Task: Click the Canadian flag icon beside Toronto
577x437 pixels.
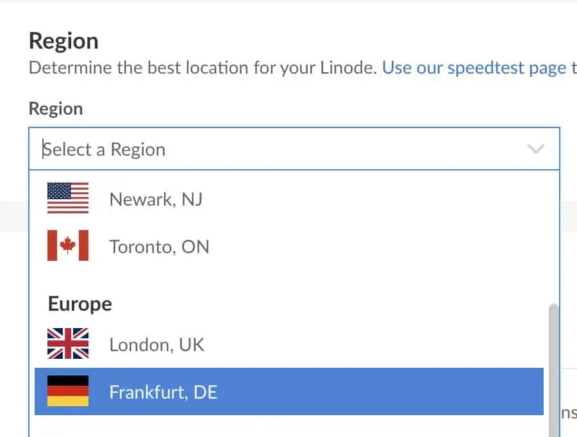Action: (68, 246)
